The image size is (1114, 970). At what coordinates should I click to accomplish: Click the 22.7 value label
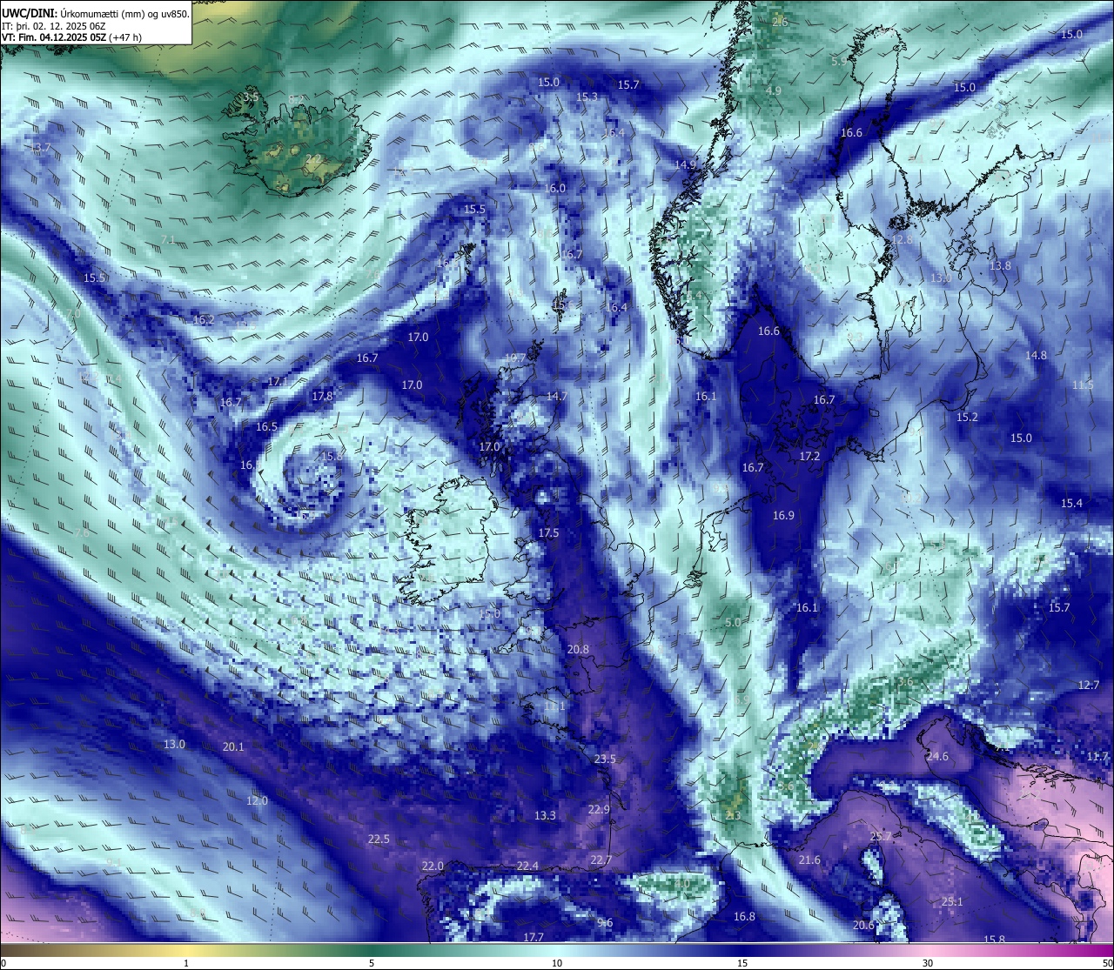pos(601,860)
